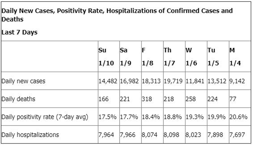Click the table title heading text
The width and height of the screenshot is (253, 145).
[x=117, y=15]
